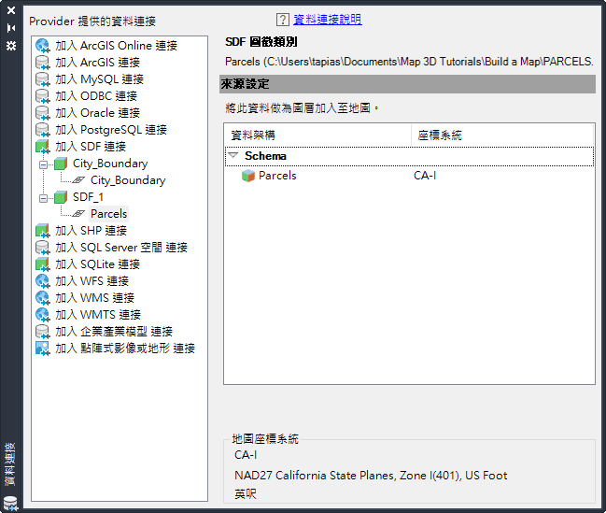The image size is (606, 513).
Task: Select the SDF_1 connection label
Action: (x=88, y=197)
